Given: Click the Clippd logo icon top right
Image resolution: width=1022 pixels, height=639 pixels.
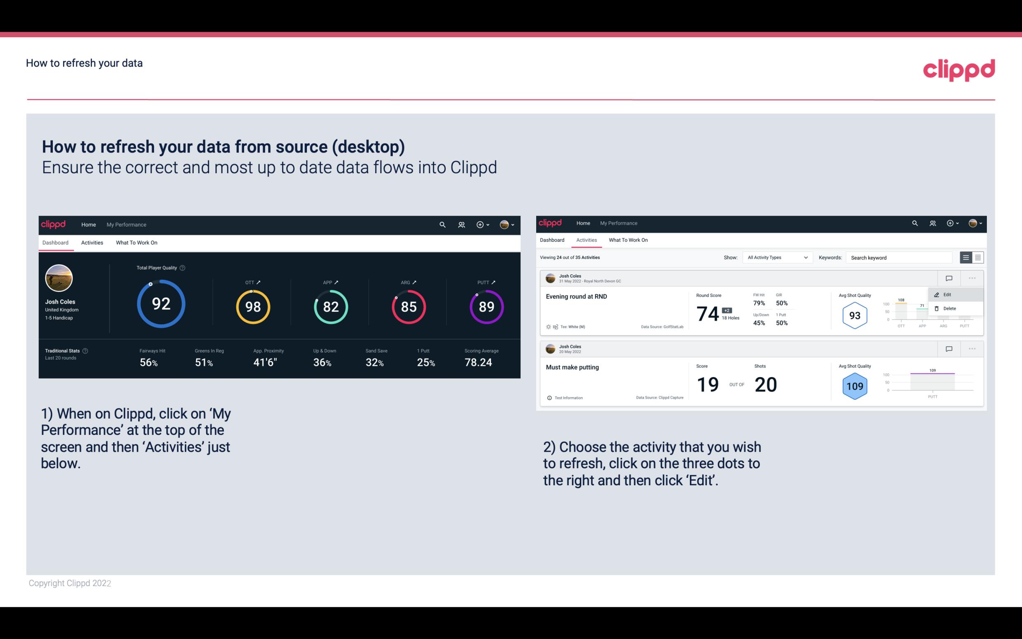Looking at the screenshot, I should pos(959,70).
